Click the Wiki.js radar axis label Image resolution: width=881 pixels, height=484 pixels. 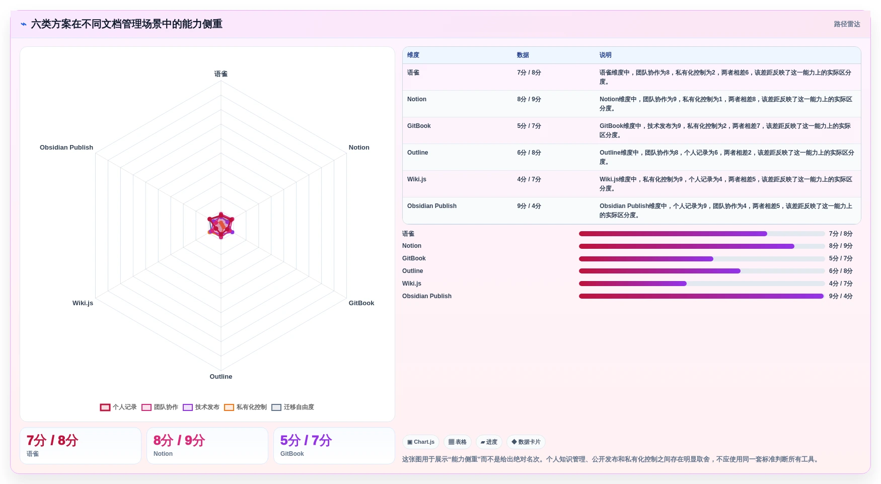83,303
